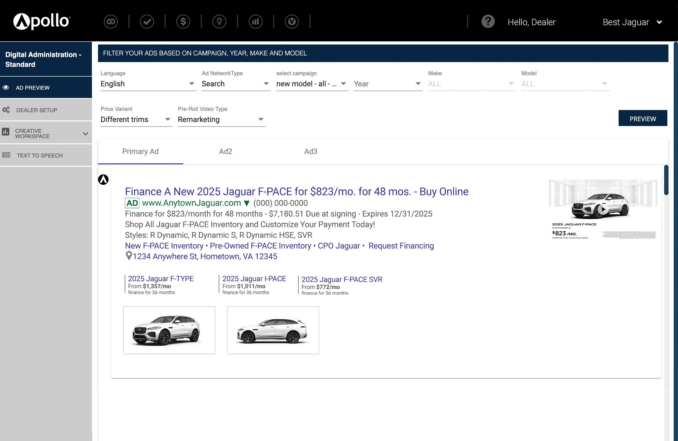
Task: Open CPO Jaguar link
Action: coord(339,246)
